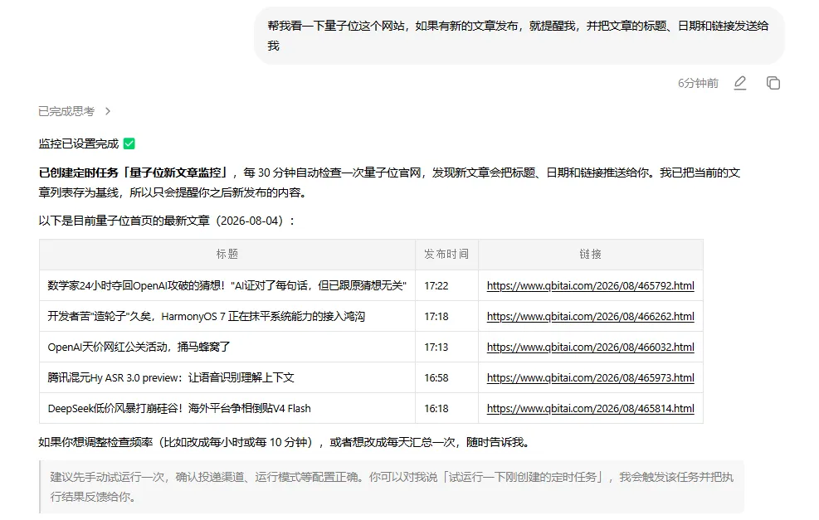The height and width of the screenshot is (520, 819).
Task: Click the bold 已创建定时任务 text
Action: point(134,173)
